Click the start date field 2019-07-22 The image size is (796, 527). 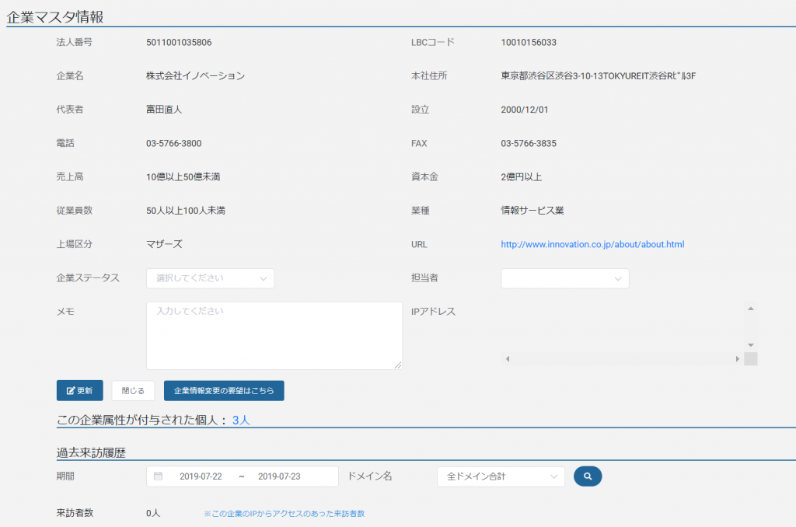click(204, 476)
